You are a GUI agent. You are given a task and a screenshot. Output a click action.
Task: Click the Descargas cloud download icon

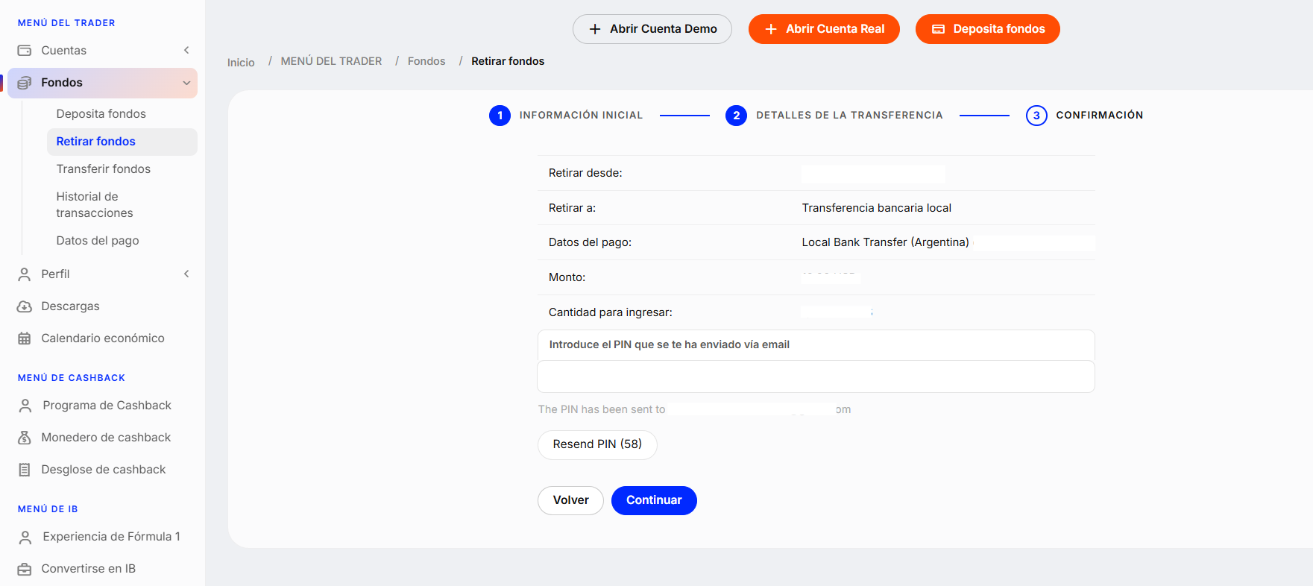[25, 306]
